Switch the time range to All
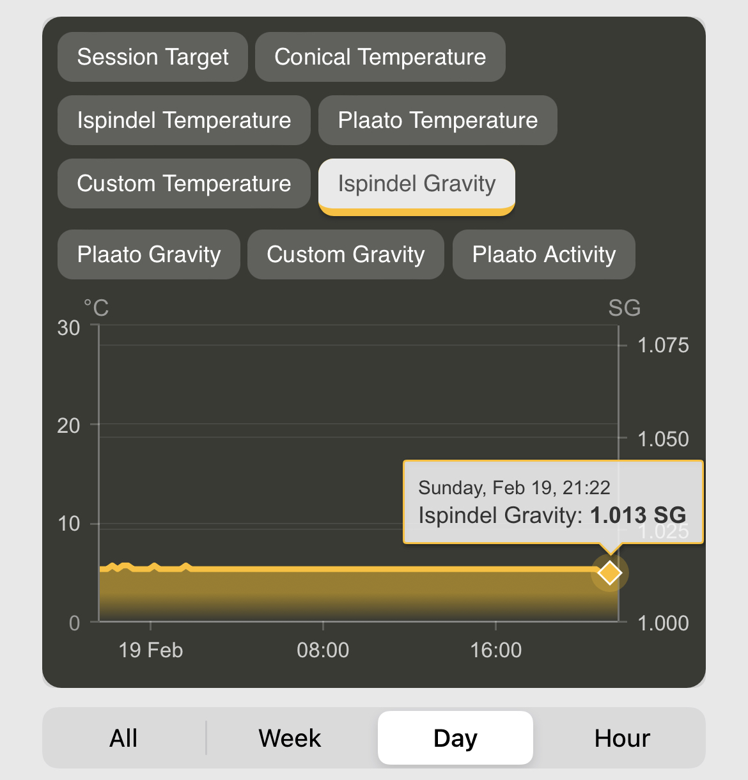 click(123, 738)
